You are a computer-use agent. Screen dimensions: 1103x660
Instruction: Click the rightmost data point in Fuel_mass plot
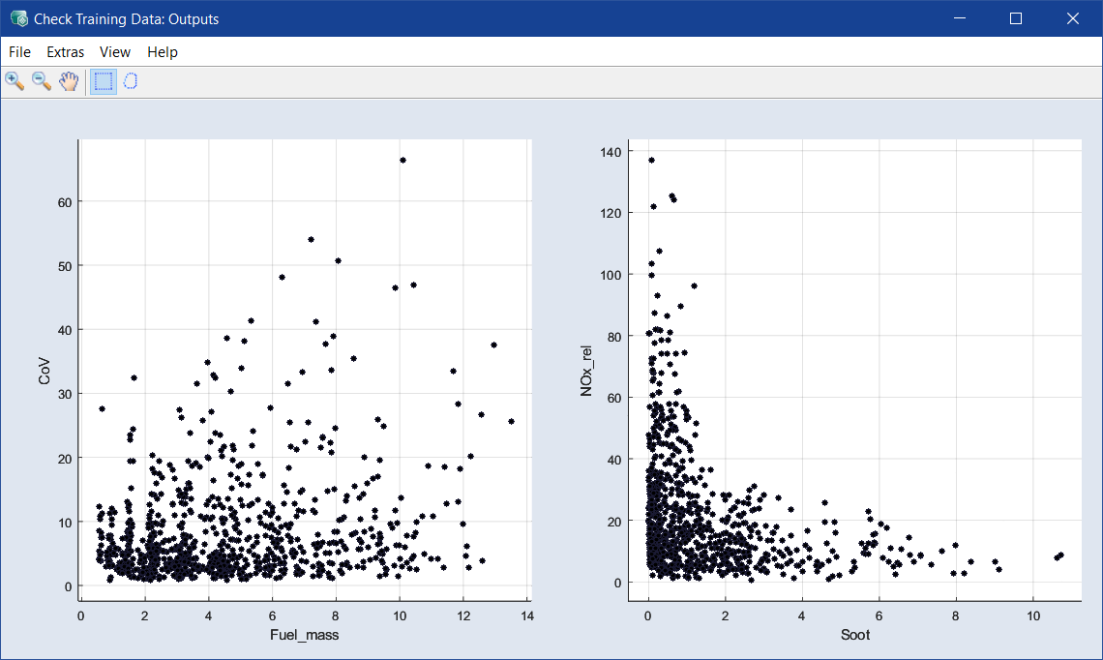pyautogui.click(x=511, y=421)
